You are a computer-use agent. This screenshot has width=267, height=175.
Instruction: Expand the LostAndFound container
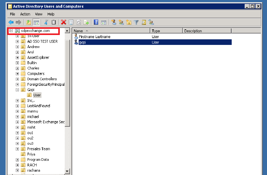pyautogui.click(x=17, y=106)
